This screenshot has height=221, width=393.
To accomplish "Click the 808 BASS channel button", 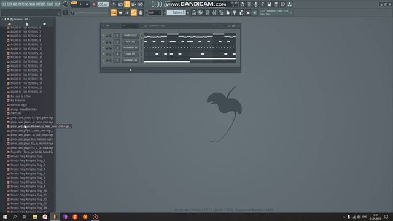I will tap(130, 60).
